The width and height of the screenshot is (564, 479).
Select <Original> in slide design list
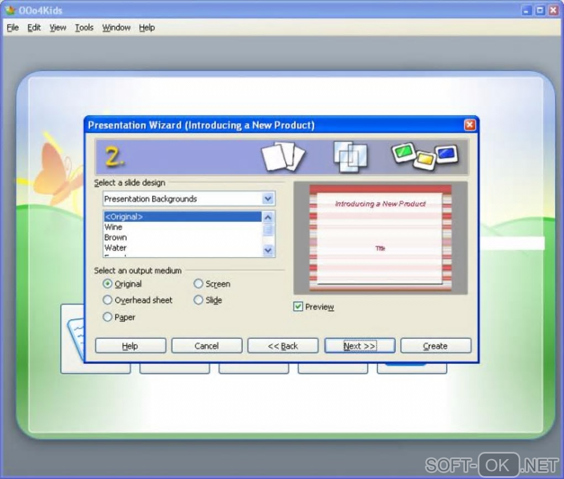(182, 217)
